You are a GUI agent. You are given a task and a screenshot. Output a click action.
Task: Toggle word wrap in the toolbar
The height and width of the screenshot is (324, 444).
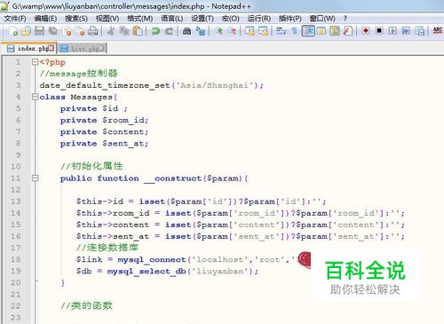(281, 31)
